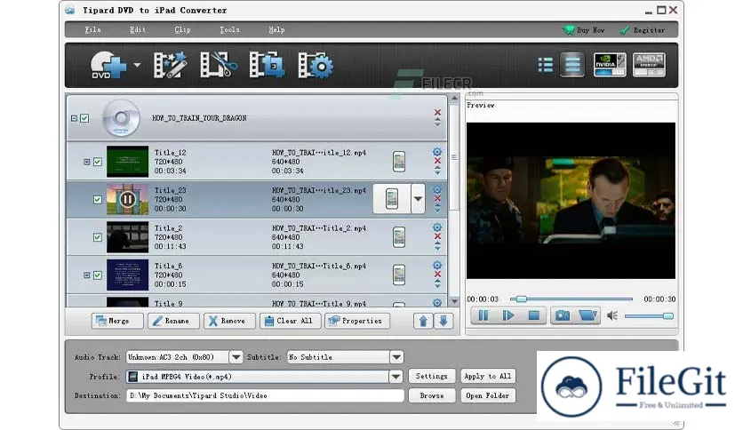Image resolution: width=743 pixels, height=430 pixels.
Task: Open the Tools menu
Action: 229,30
